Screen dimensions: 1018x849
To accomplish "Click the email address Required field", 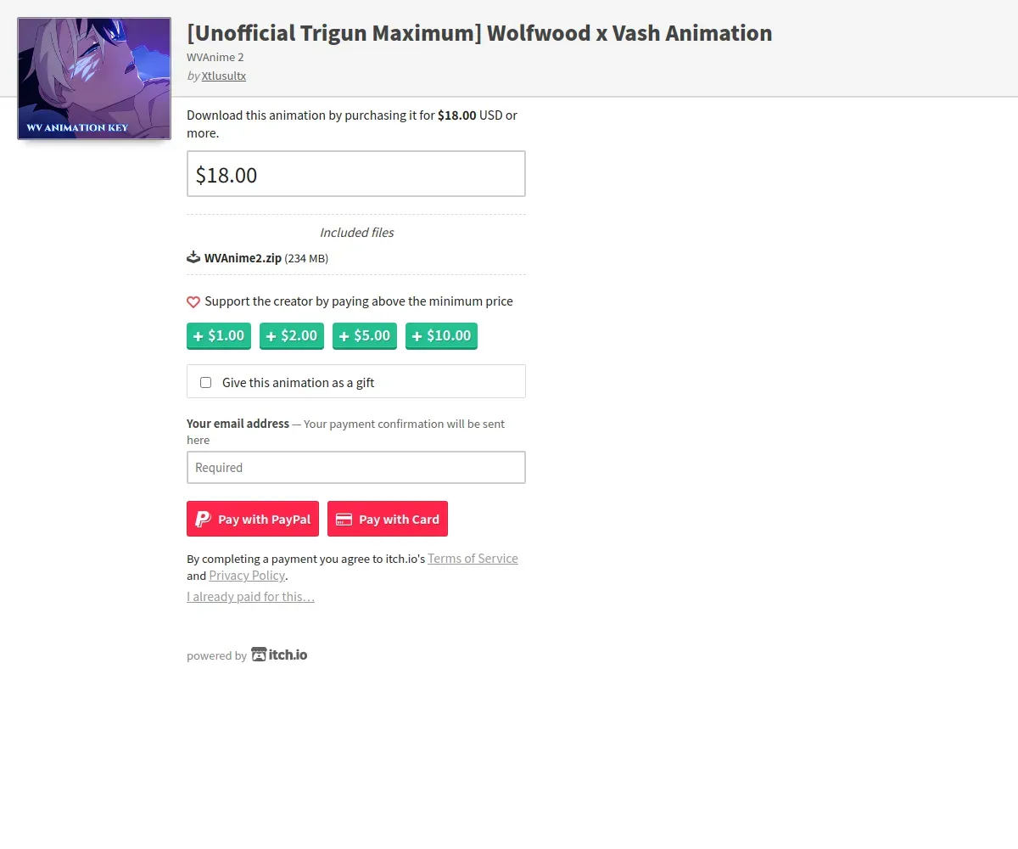I will (356, 467).
